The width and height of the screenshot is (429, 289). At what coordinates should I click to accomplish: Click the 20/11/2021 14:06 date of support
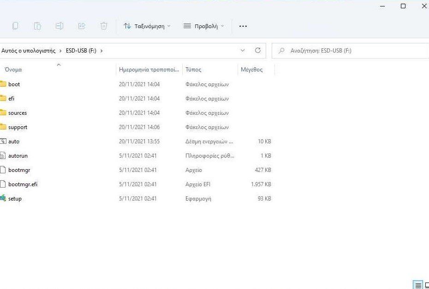pyautogui.click(x=139, y=127)
